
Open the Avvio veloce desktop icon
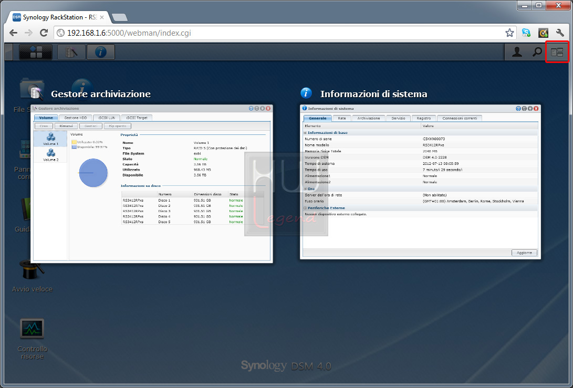tap(32, 276)
